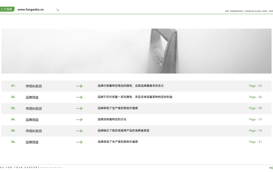273x172 pixels.
Task: Click the green arrow in row 02
Action: [80, 97]
